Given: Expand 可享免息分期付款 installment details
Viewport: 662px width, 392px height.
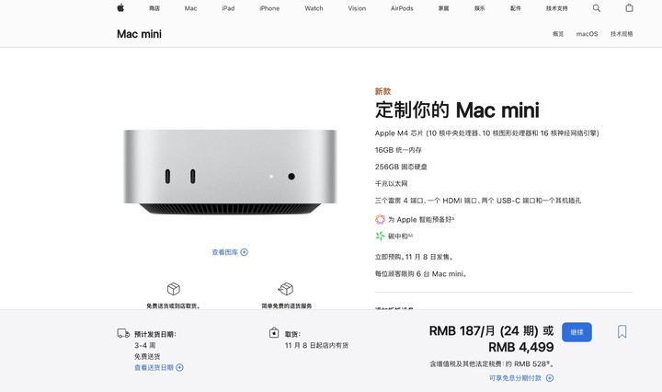Looking at the screenshot, I should click(521, 378).
